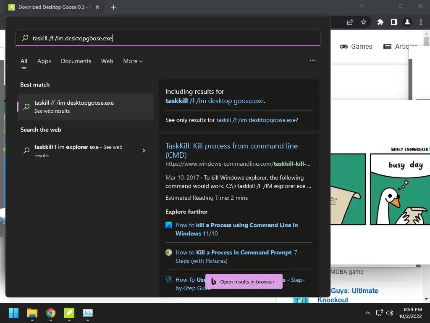Select the All search filter tab
This screenshot has height=323, width=430.
[x=24, y=61]
